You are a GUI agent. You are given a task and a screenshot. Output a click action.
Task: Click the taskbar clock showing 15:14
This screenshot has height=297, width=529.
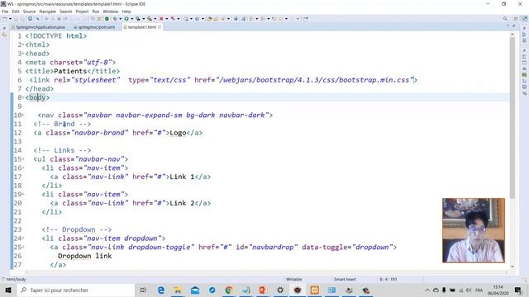click(498, 290)
